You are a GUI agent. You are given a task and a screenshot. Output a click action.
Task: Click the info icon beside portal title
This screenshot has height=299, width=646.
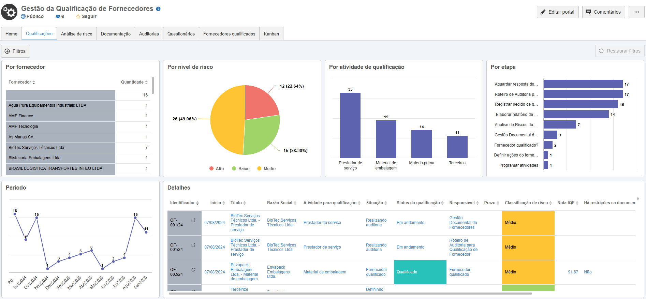pos(158,9)
